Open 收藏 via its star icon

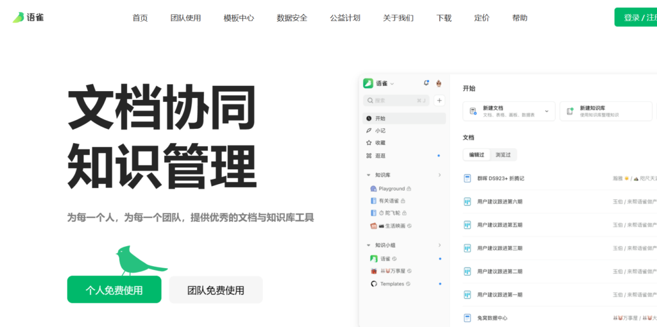pyautogui.click(x=369, y=143)
